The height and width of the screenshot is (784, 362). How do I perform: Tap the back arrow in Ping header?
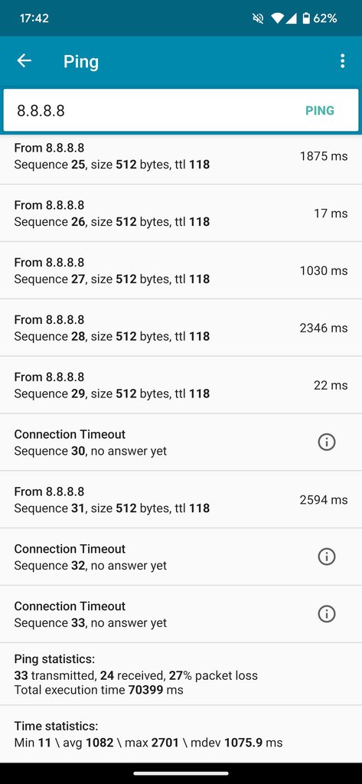click(x=24, y=61)
